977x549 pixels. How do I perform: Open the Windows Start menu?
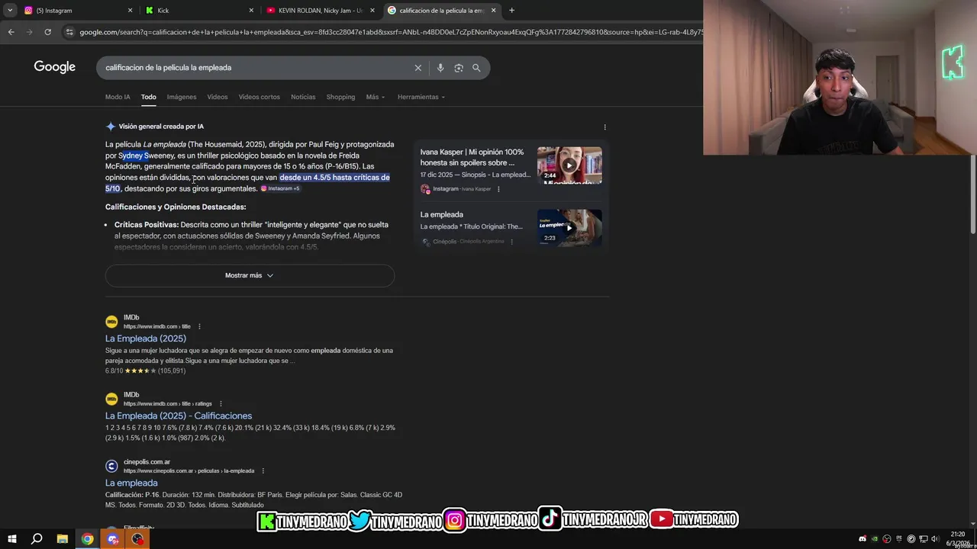(x=12, y=539)
